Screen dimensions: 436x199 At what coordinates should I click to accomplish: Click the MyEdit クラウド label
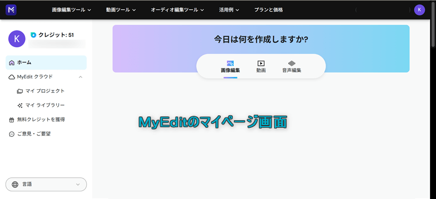tap(35, 77)
